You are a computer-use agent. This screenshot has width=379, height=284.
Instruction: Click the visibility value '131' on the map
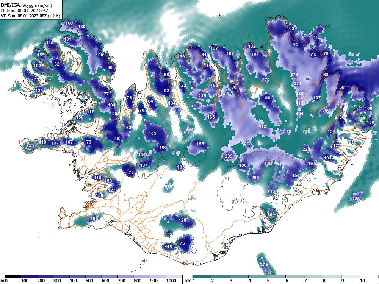(68, 39)
